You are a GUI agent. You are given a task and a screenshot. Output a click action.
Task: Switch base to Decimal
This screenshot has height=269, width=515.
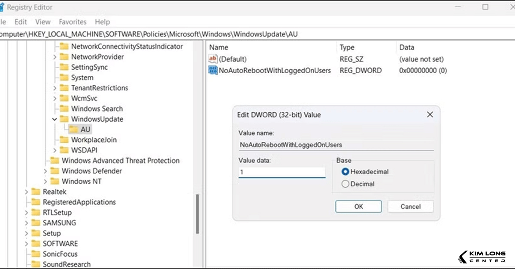[x=345, y=183]
